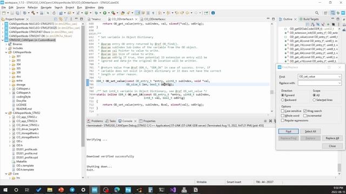Toggle Mark Occurrences in the toolbar

coord(137,13)
